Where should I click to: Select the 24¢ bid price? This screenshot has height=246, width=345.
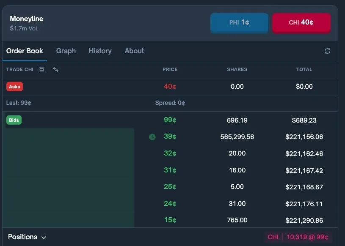(170, 204)
